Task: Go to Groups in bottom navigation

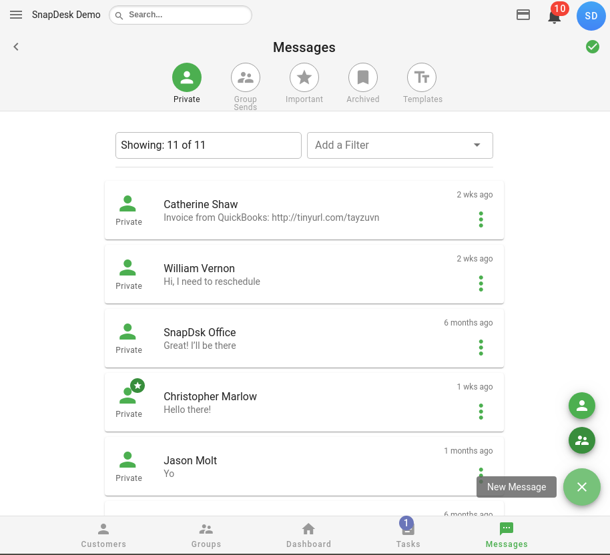Action: (206, 536)
